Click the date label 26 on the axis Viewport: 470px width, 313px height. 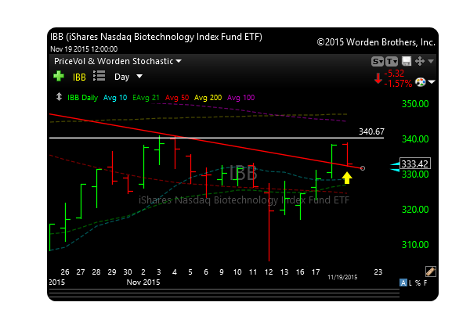coord(65,272)
